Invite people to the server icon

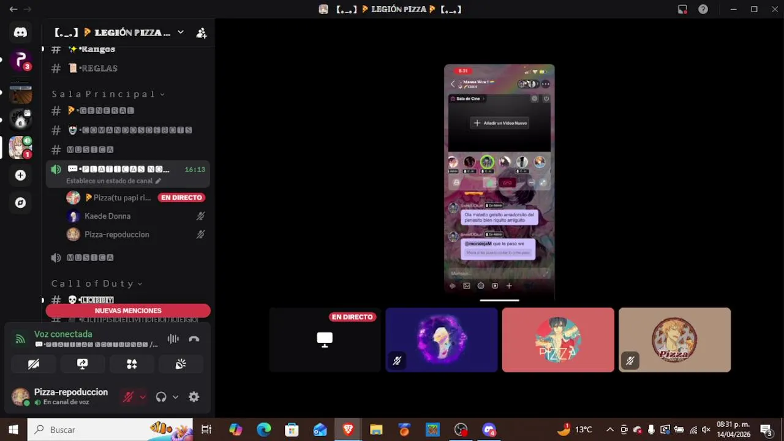(x=202, y=33)
